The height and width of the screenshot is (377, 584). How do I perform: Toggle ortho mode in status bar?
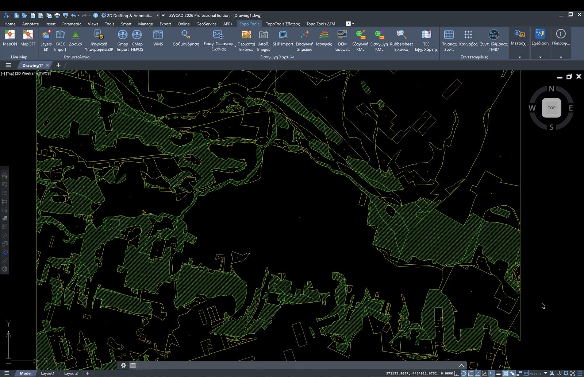click(x=457, y=373)
